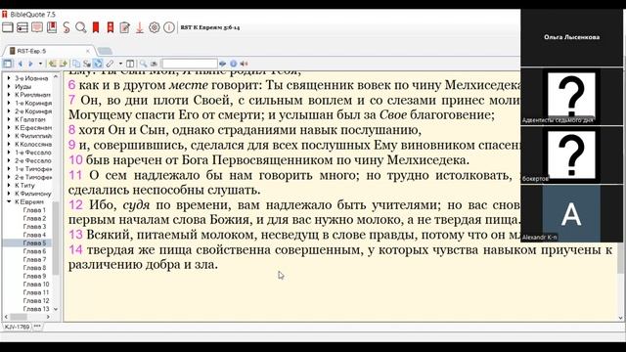626x352 pixels.
Task: Open search with the large magnifier icon
Action: point(81,27)
